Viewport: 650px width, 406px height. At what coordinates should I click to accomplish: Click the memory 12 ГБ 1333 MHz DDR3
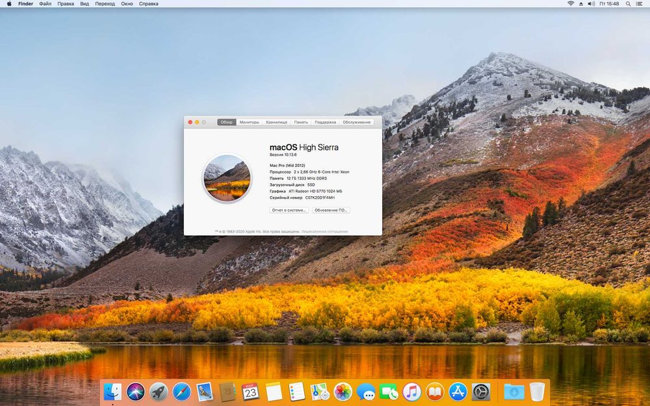pyautogui.click(x=306, y=178)
